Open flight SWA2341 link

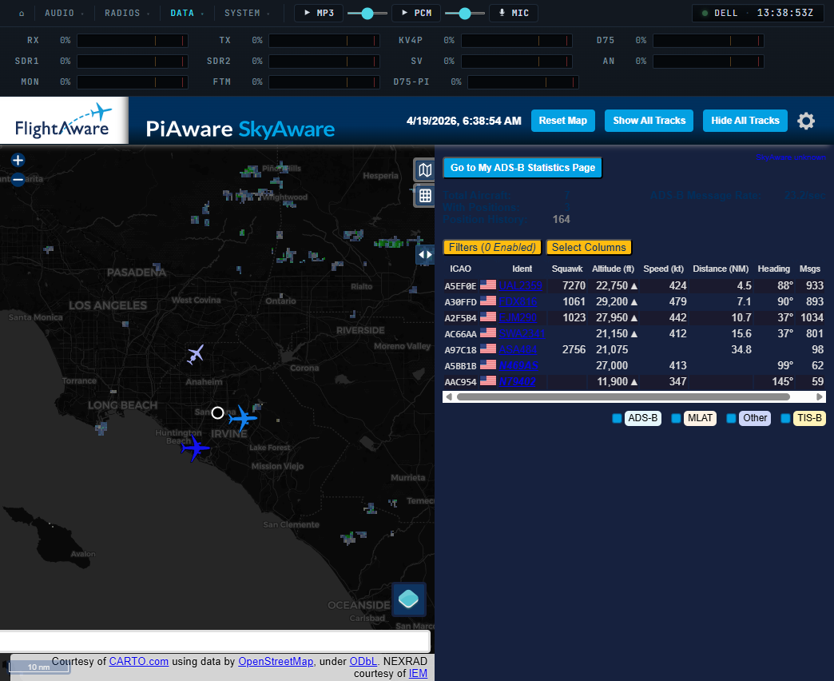coord(521,333)
